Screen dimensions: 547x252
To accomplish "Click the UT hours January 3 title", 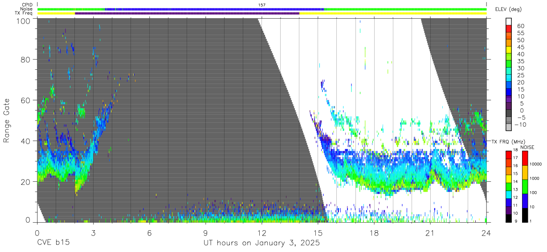I will (261, 244).
